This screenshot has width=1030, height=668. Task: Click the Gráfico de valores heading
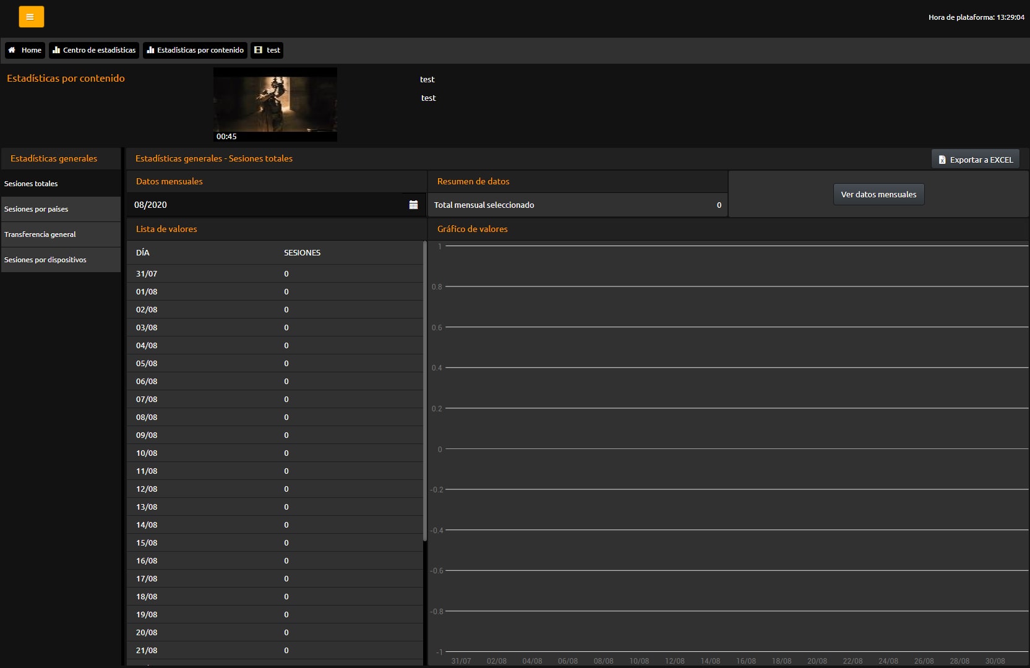472,229
